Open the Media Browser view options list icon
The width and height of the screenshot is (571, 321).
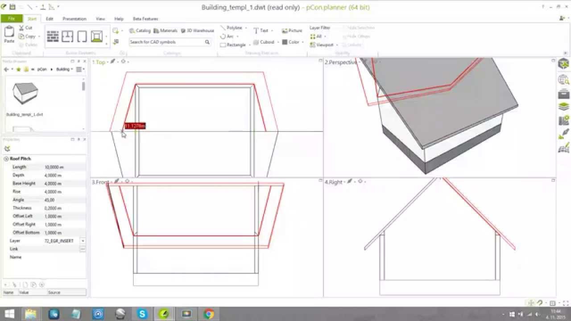(79, 69)
